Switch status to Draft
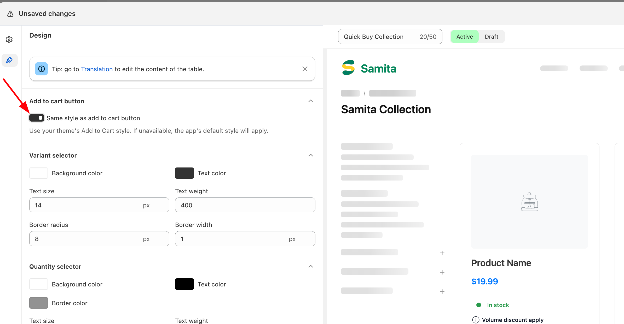The height and width of the screenshot is (324, 624). (491, 37)
